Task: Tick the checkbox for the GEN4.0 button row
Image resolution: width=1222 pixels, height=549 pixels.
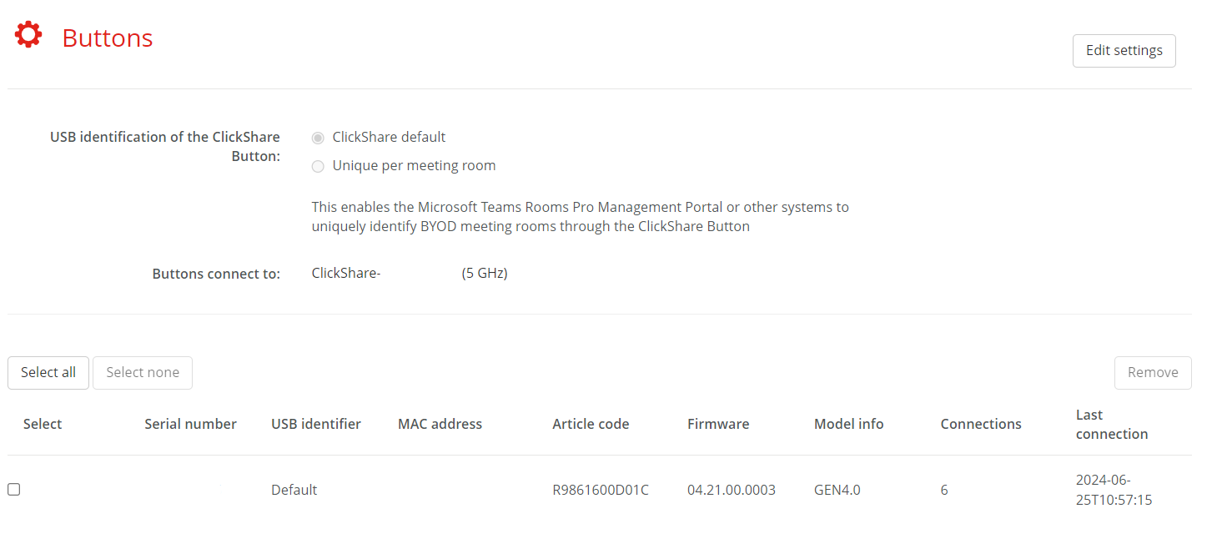Action: [14, 490]
